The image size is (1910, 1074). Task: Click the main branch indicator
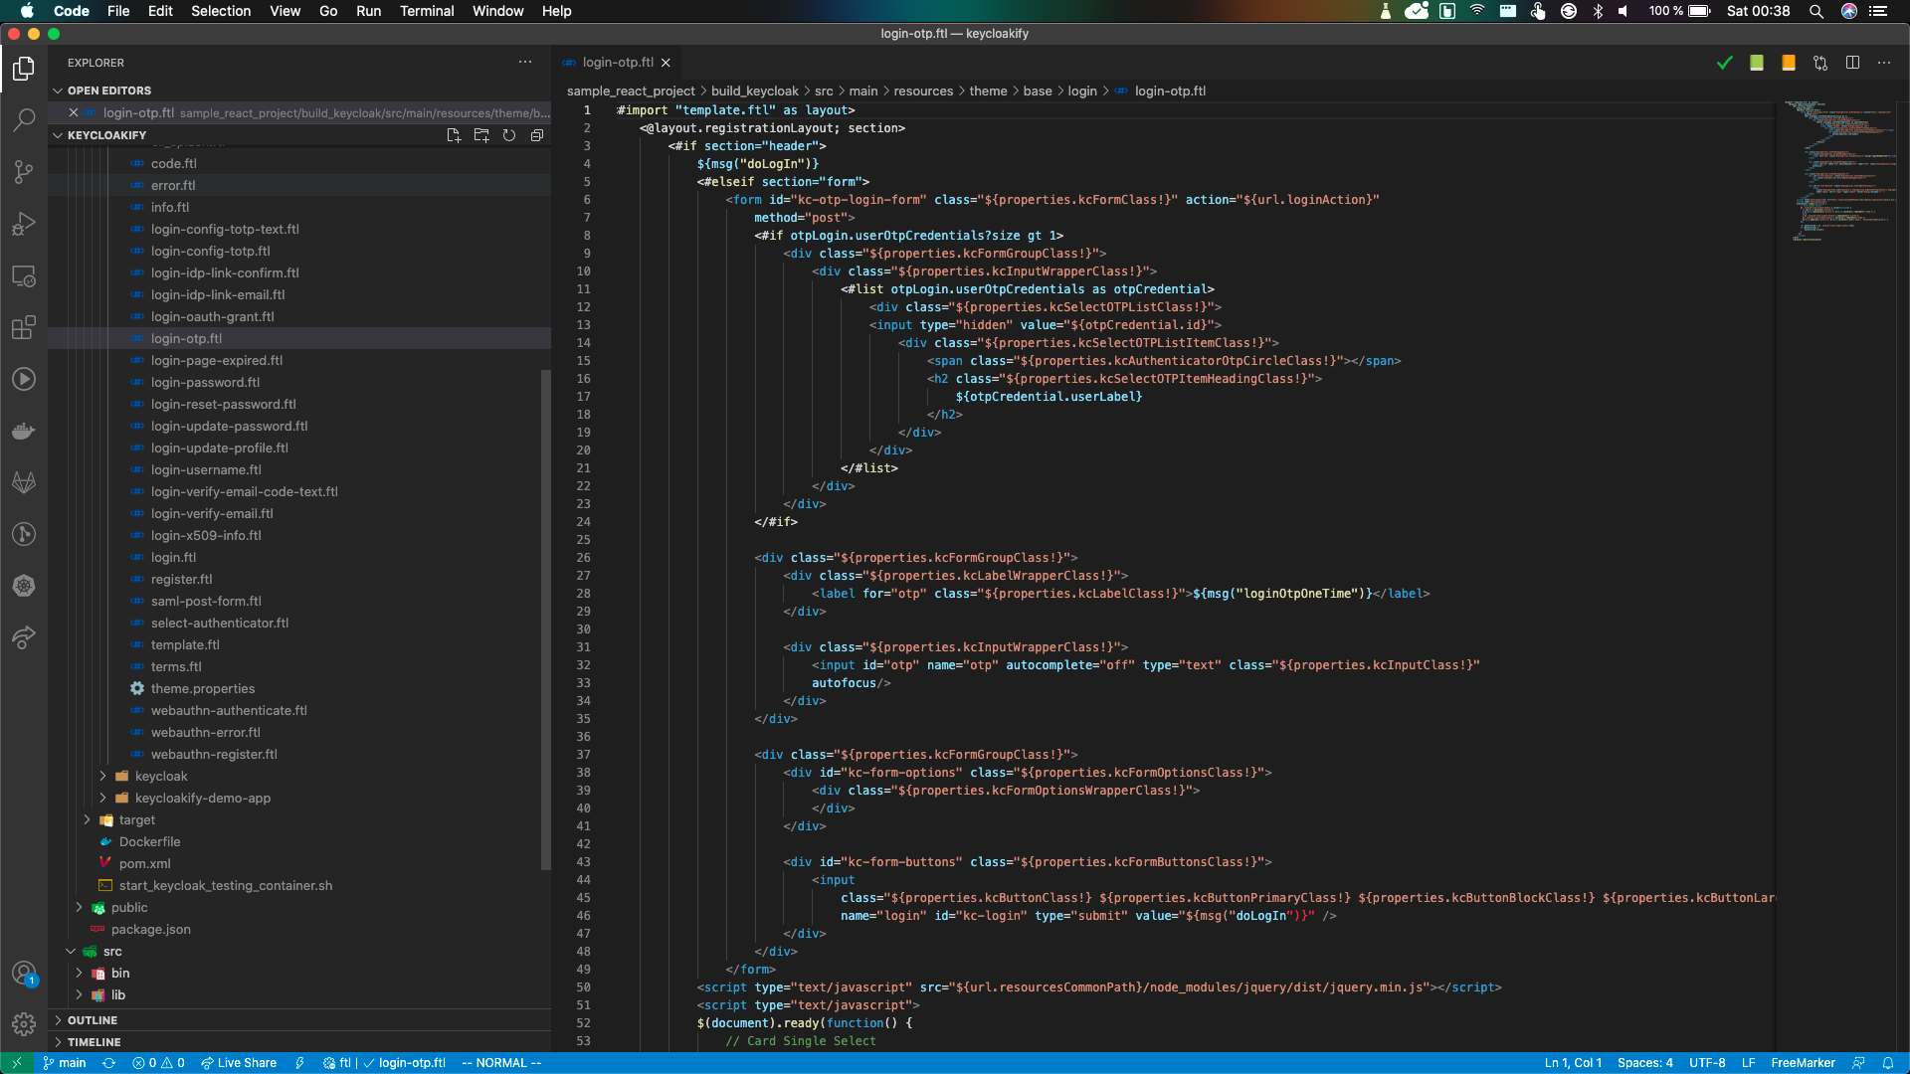[x=64, y=1062]
